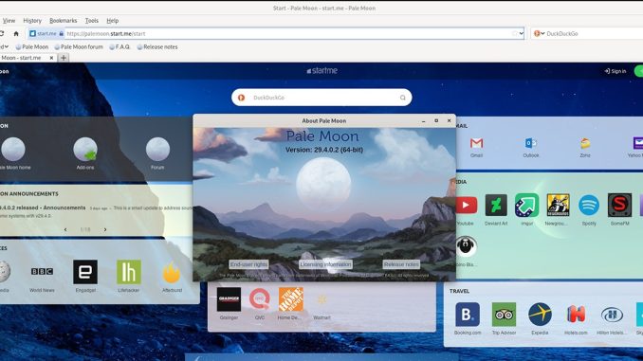
Task: Open the Zoho mail icon
Action: (585, 143)
